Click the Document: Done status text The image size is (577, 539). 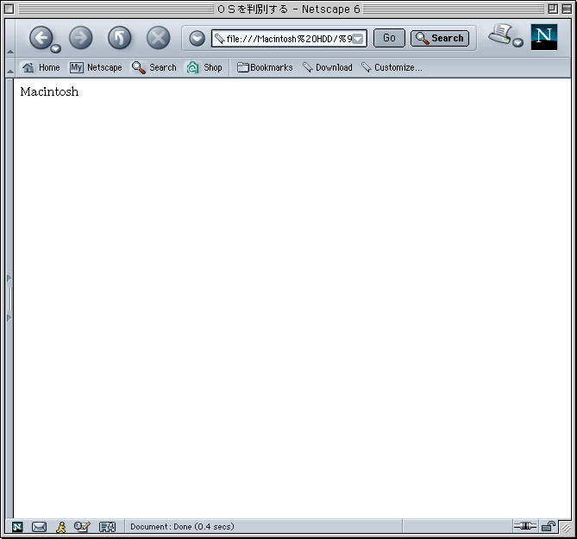[x=182, y=526]
